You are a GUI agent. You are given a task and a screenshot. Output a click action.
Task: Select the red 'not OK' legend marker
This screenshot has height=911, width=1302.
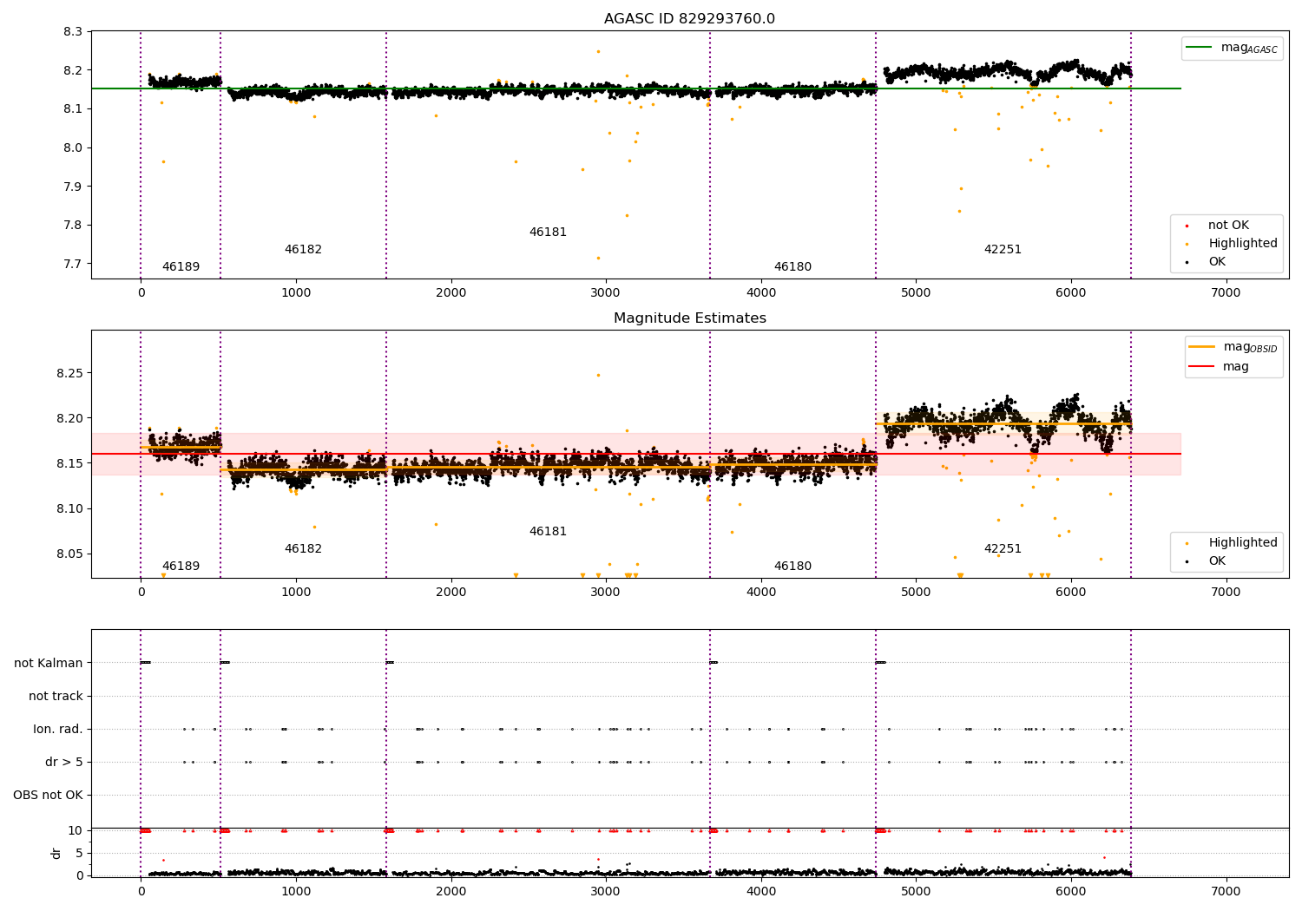[1187, 226]
